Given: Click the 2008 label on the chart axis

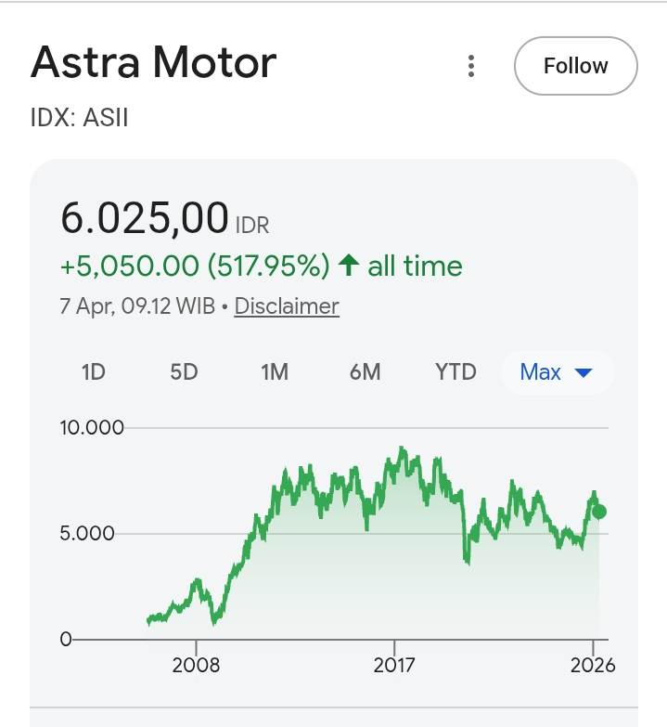Looking at the screenshot, I should (x=196, y=665).
